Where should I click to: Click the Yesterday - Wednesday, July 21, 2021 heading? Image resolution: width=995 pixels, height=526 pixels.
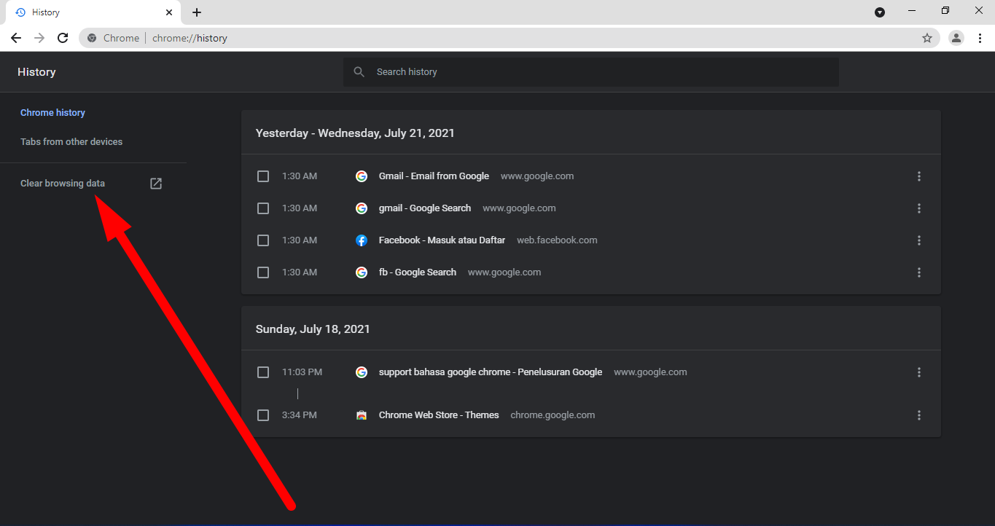click(355, 133)
